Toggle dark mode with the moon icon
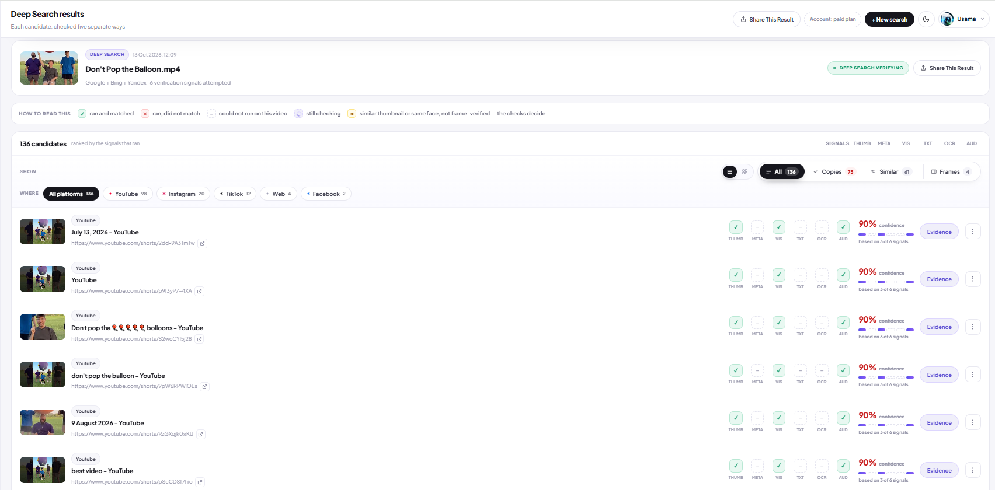Screen dimensions: 995x490 [x=926, y=19]
